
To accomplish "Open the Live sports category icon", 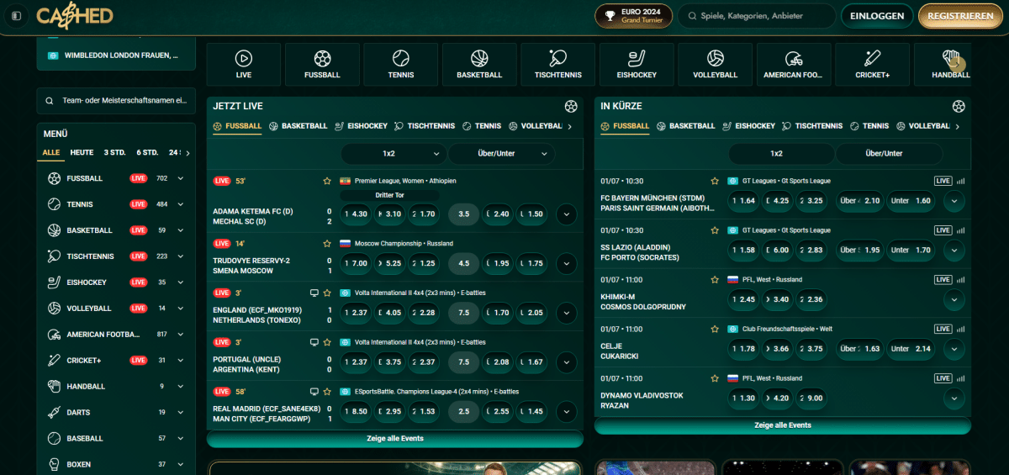I will click(x=244, y=64).
